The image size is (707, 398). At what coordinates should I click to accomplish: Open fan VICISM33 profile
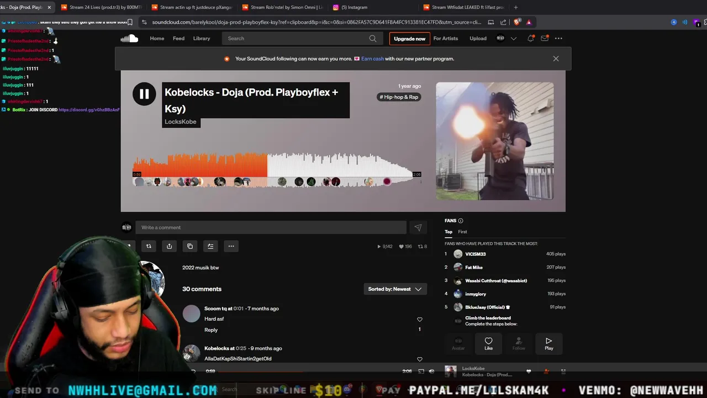click(476, 254)
